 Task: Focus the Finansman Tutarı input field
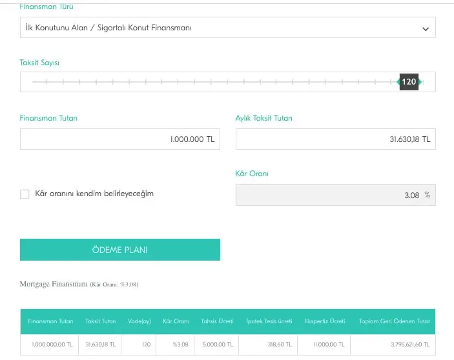pyautogui.click(x=120, y=139)
